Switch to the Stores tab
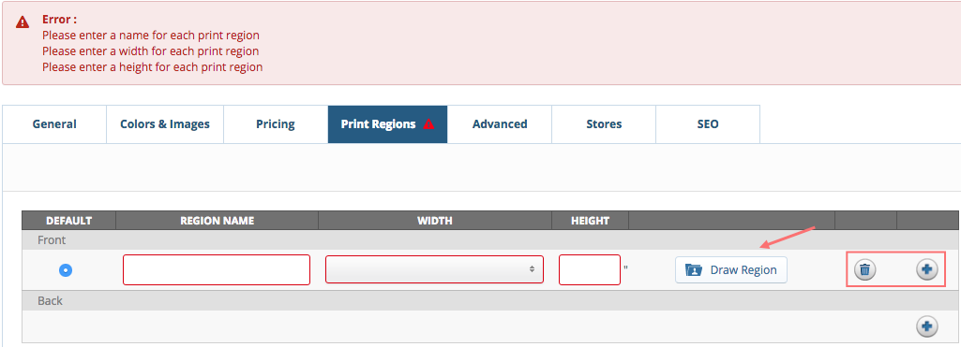The height and width of the screenshot is (347, 961). pyautogui.click(x=604, y=124)
